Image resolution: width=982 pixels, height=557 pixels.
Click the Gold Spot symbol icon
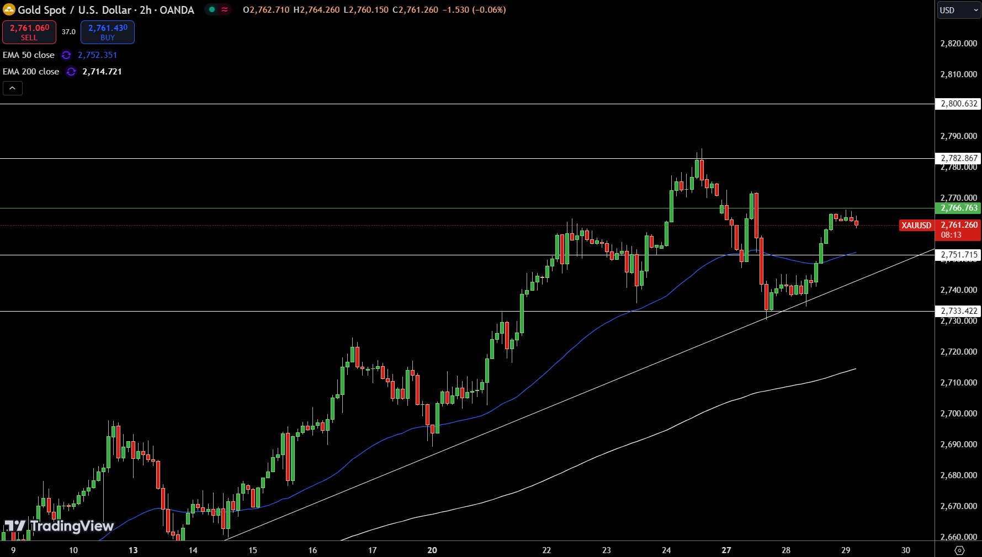[x=9, y=10]
